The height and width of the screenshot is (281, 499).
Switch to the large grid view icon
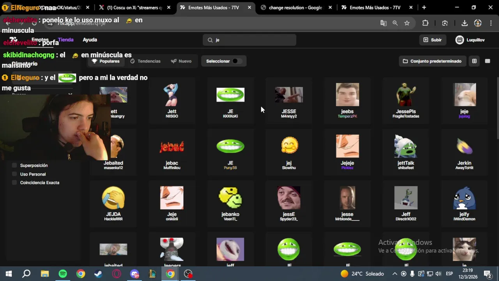tap(474, 61)
